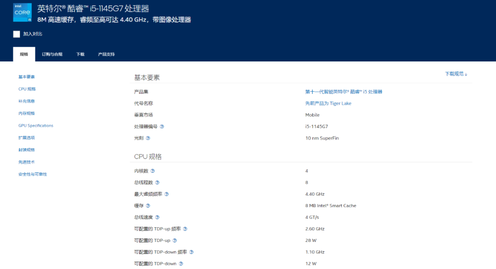This screenshot has width=496, height=269.
Task: Open 第十一代智能英特尔酷睿 i5 处理器 link
Action: (344, 92)
